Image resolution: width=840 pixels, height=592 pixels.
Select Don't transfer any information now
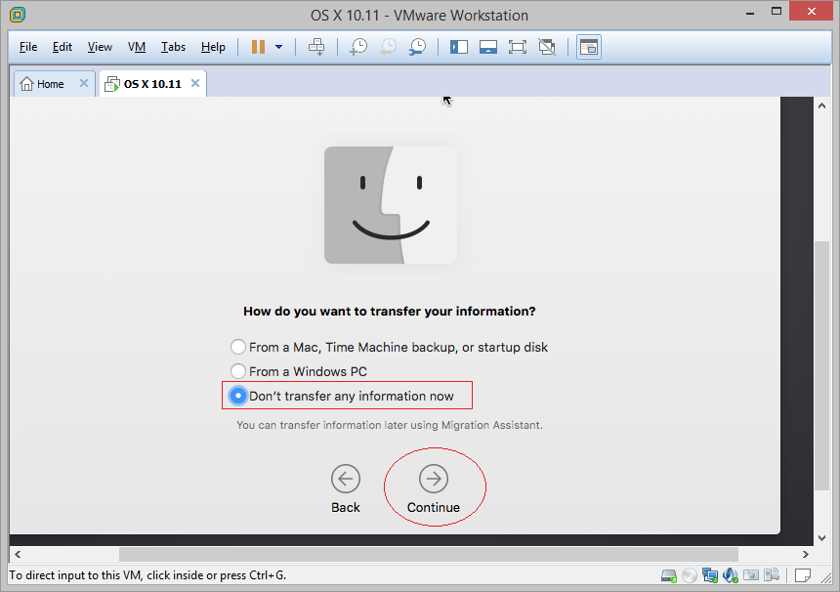click(x=342, y=396)
